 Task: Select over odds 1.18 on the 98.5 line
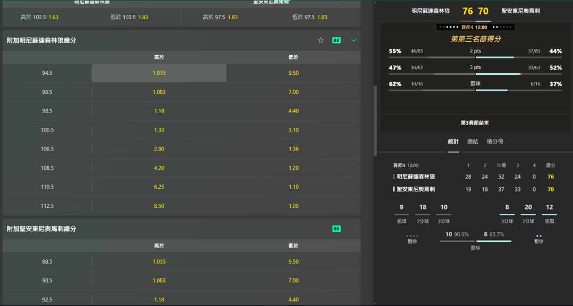point(159,111)
